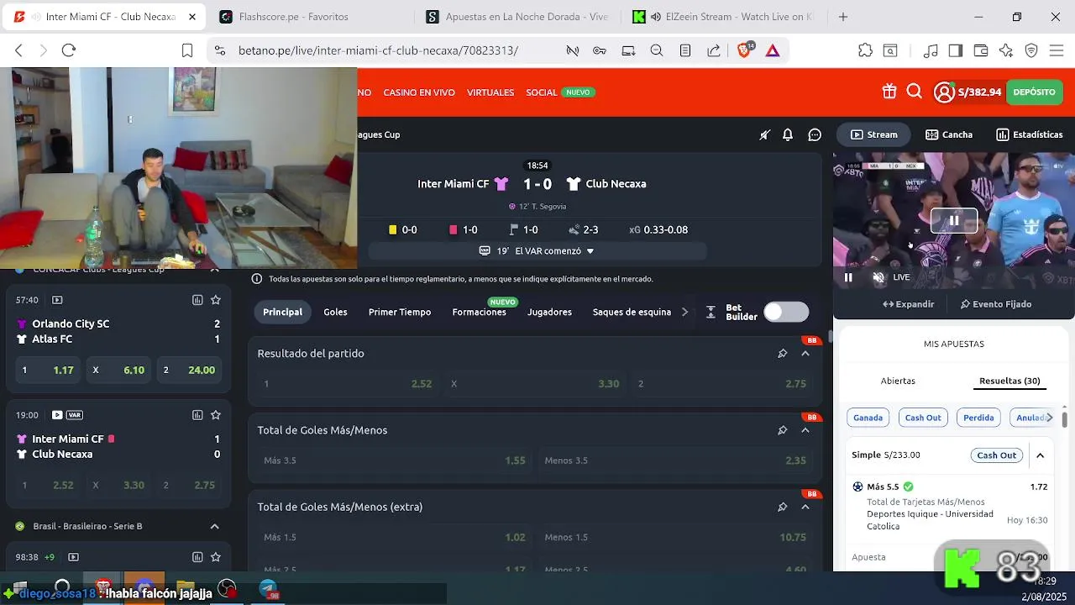1075x605 pixels.
Task: Click the search magnifier in the Betano header
Action: tap(915, 92)
